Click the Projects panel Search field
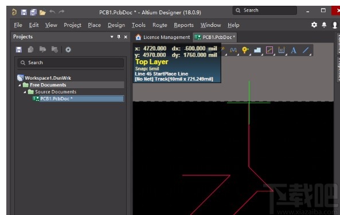Image resolution: width=340 pixels, height=215 pixels. click(71, 62)
